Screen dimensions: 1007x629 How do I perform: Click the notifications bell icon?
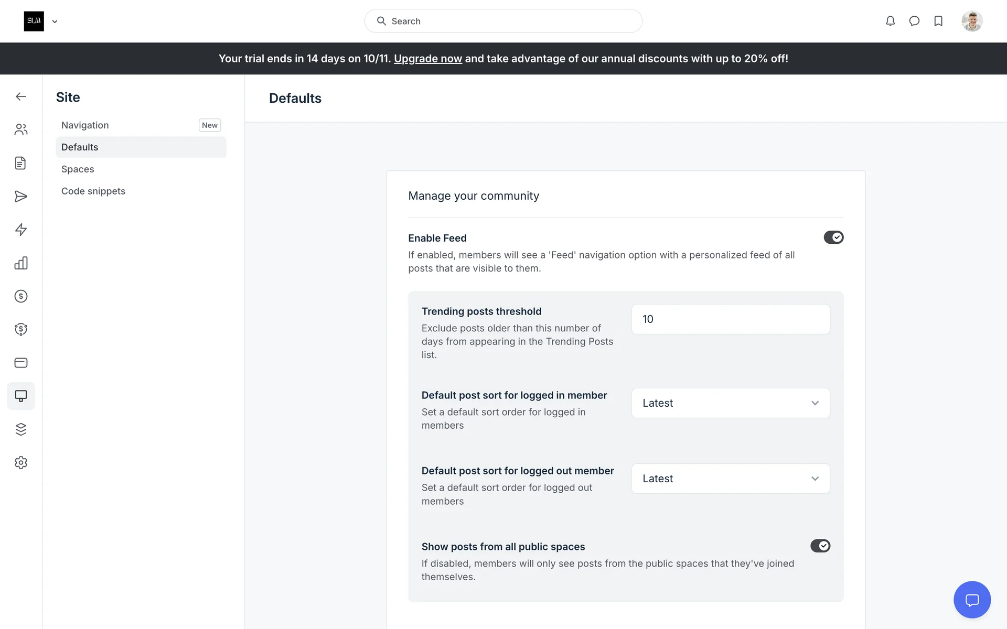tap(890, 21)
